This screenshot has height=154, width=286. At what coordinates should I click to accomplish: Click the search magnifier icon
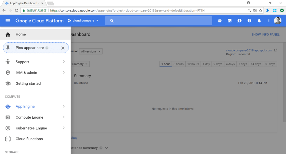tap(112, 21)
